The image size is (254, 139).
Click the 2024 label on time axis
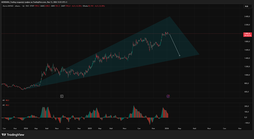[x=26, y=129]
